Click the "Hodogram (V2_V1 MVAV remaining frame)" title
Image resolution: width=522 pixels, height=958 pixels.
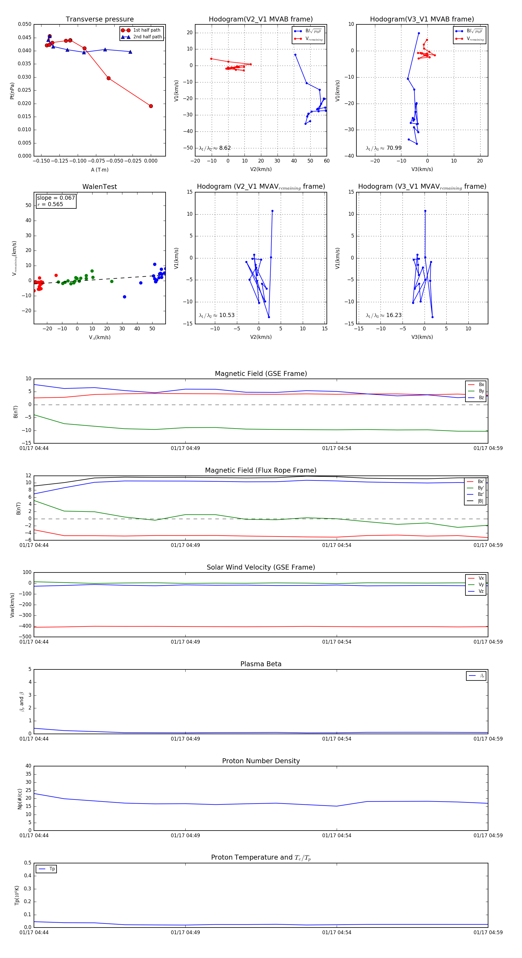[x=261, y=187]
